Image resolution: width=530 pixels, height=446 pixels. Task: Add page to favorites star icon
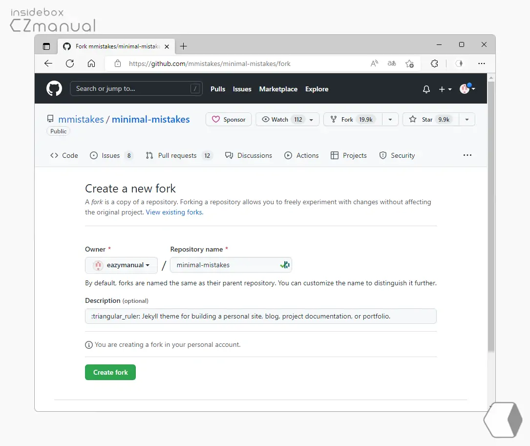tap(409, 64)
